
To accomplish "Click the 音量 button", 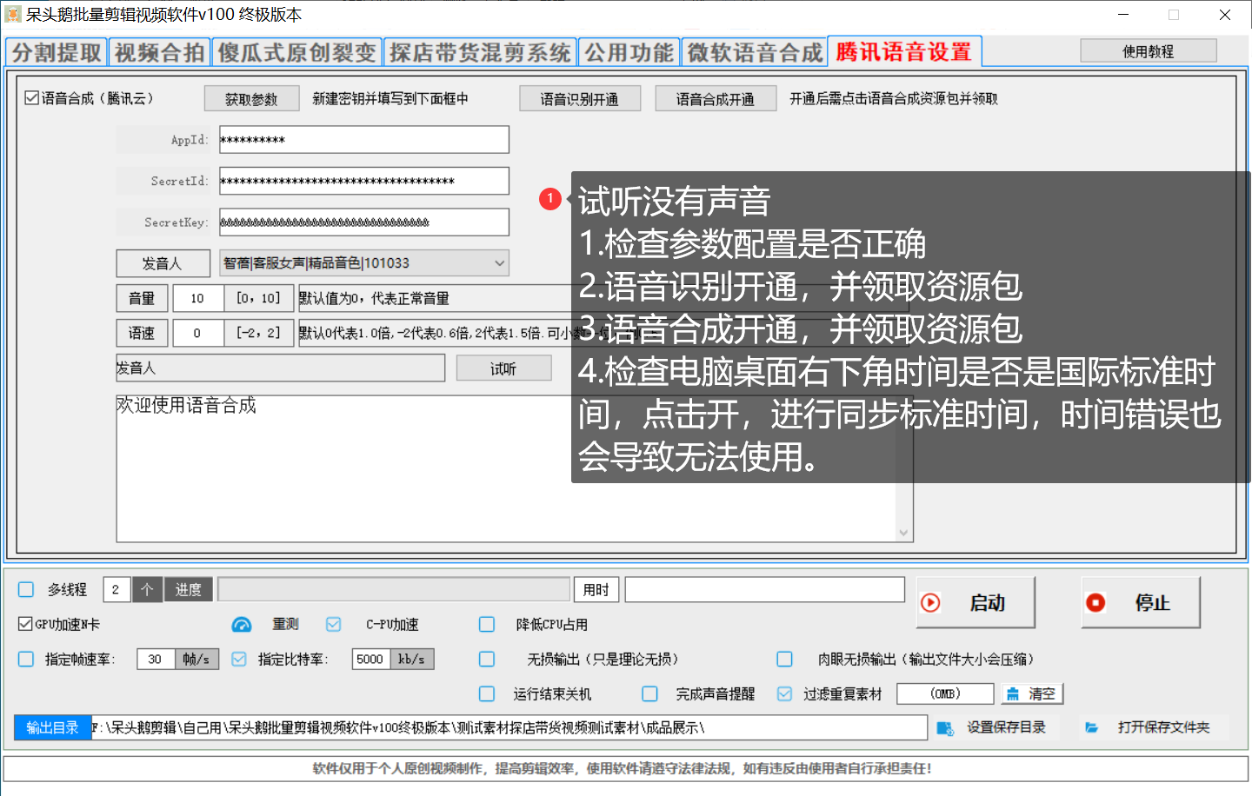I will pyautogui.click(x=142, y=298).
